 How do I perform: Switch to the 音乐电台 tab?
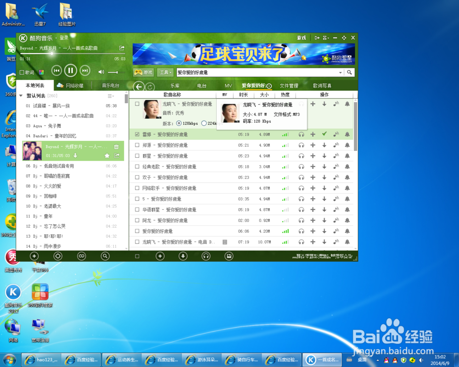coord(110,85)
